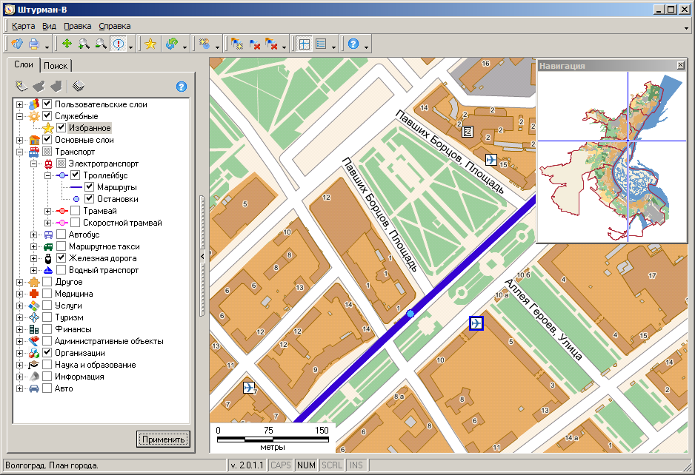
Task: Click the map marker icon beside building 2
Action: click(x=468, y=132)
